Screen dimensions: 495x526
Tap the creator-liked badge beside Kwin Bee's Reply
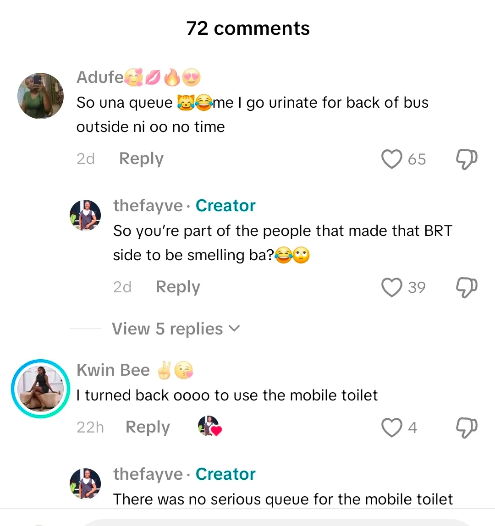209,427
